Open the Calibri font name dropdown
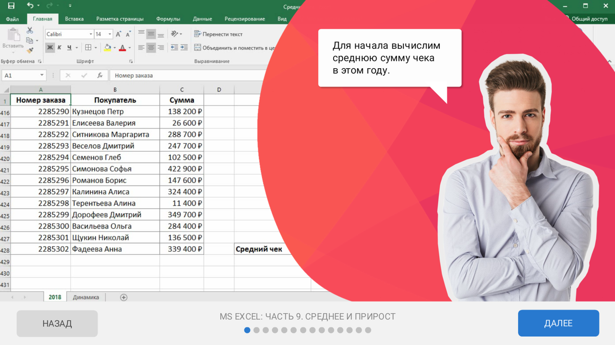 [x=91, y=34]
